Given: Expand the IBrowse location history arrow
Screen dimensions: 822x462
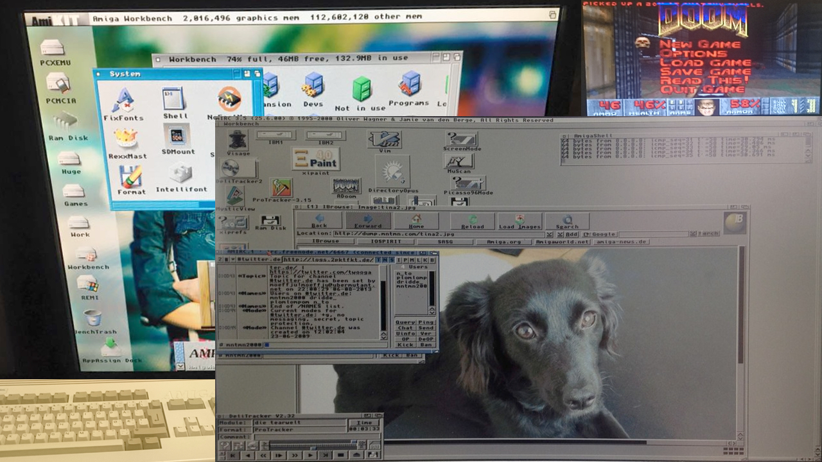Looking at the screenshot, I should pos(549,234).
